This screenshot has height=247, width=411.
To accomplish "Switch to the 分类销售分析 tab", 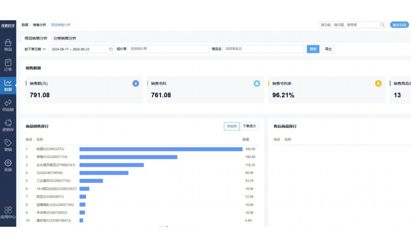I will point(65,38).
